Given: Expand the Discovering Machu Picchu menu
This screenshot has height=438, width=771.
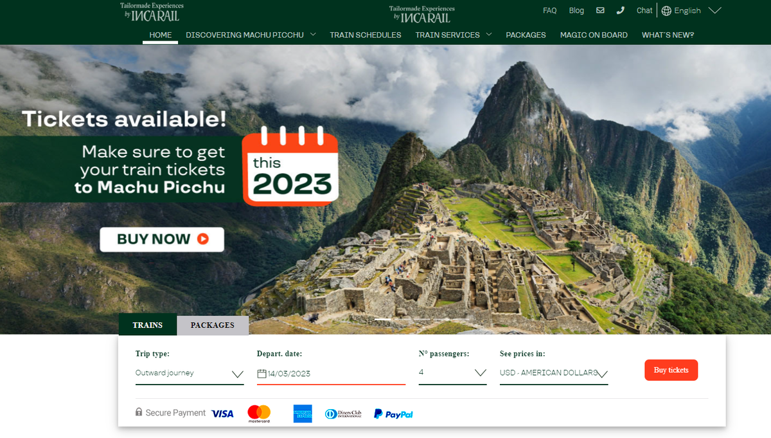Looking at the screenshot, I should click(x=251, y=35).
